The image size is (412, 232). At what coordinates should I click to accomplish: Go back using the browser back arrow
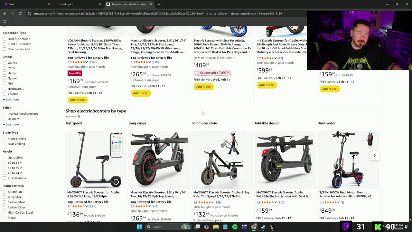click(5, 14)
